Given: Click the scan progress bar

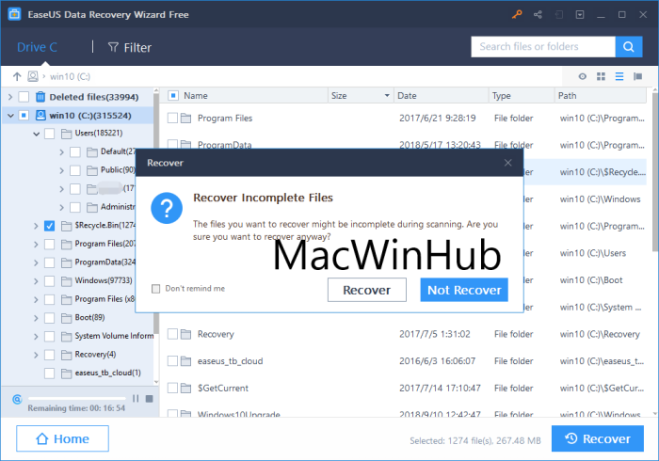Looking at the screenshot, I should point(77,398).
